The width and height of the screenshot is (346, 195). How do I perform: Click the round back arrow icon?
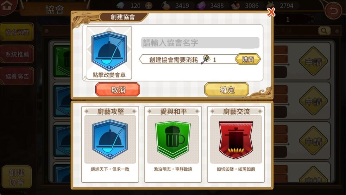coord(333,11)
